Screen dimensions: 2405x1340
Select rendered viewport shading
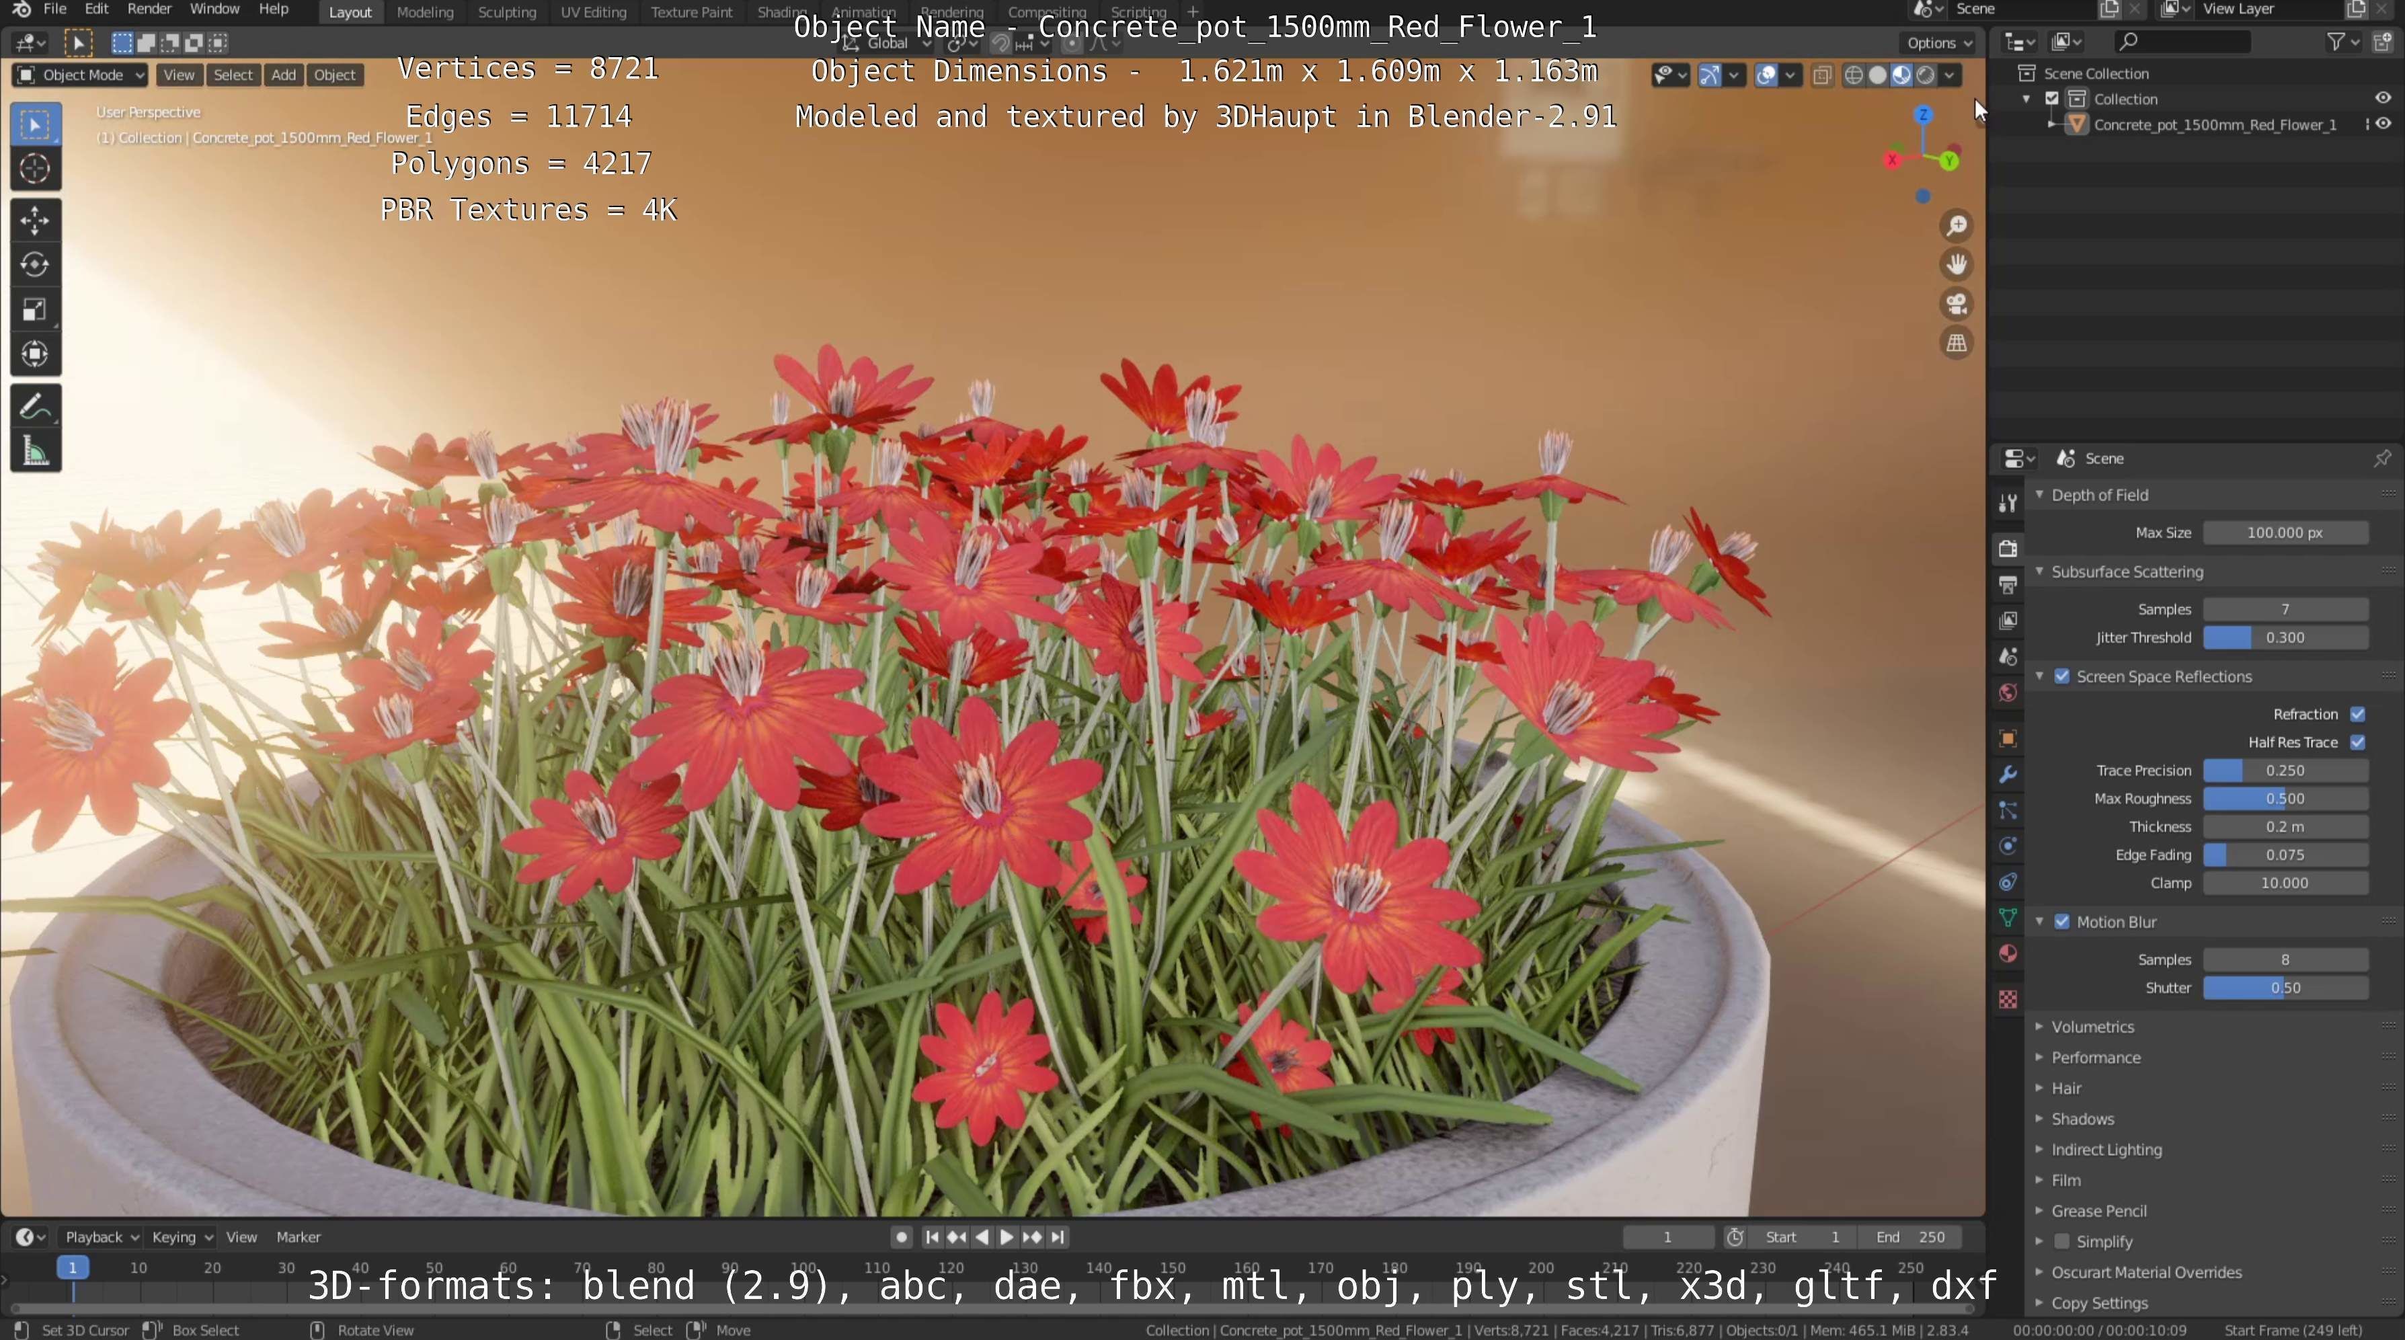(1925, 75)
